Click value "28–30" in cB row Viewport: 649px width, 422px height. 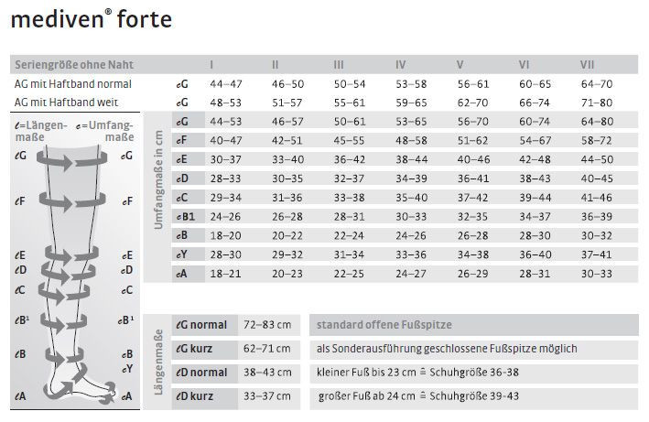pyautogui.click(x=535, y=236)
